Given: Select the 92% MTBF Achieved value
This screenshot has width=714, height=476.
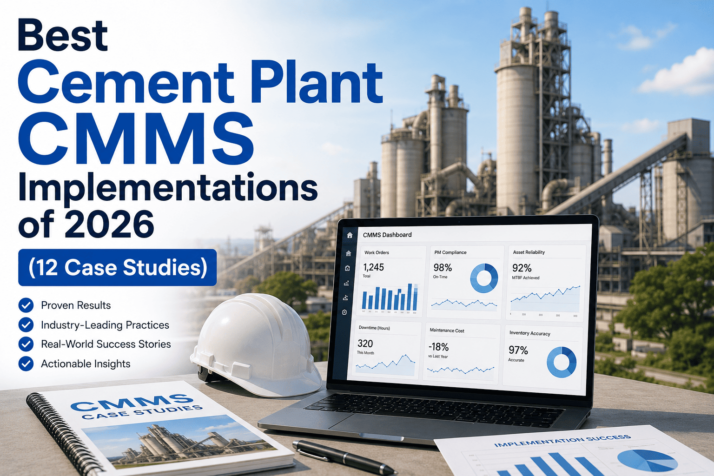Looking at the screenshot, I should [522, 268].
